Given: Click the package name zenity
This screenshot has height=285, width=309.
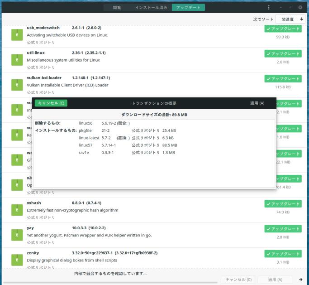Looking at the screenshot, I should [33, 253].
